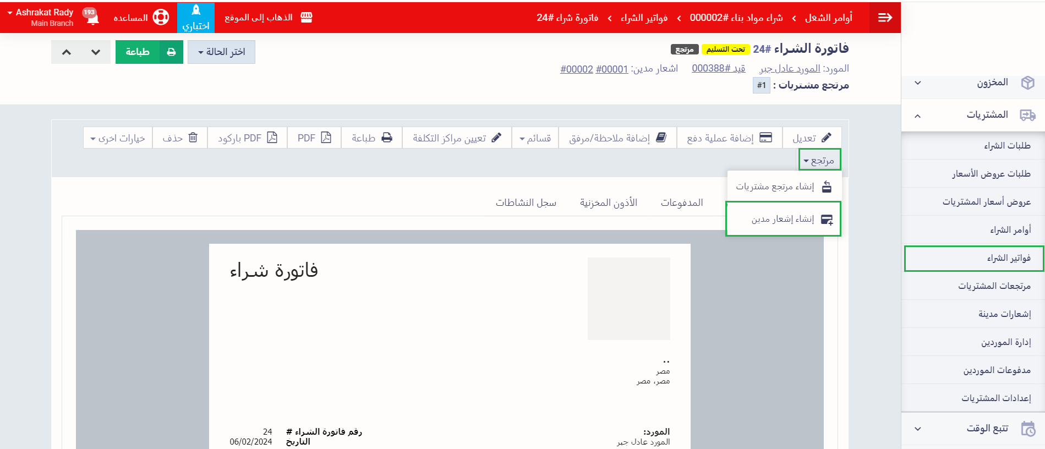Click the green printer icon button

coord(171,52)
